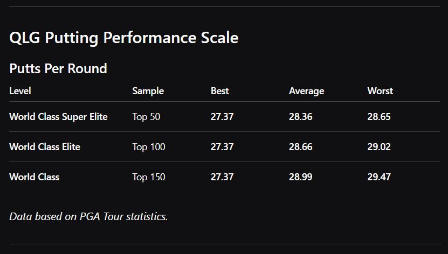Image resolution: width=448 pixels, height=254 pixels.
Task: Click the Top 150 sample cell
Action: 149,177
